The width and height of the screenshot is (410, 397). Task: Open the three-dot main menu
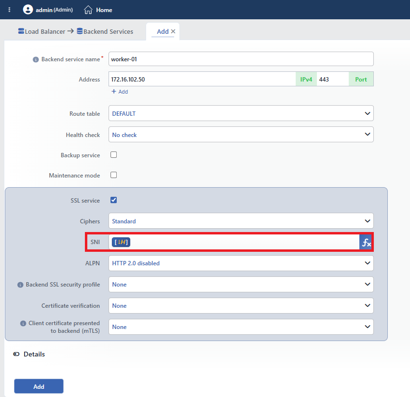pos(10,10)
